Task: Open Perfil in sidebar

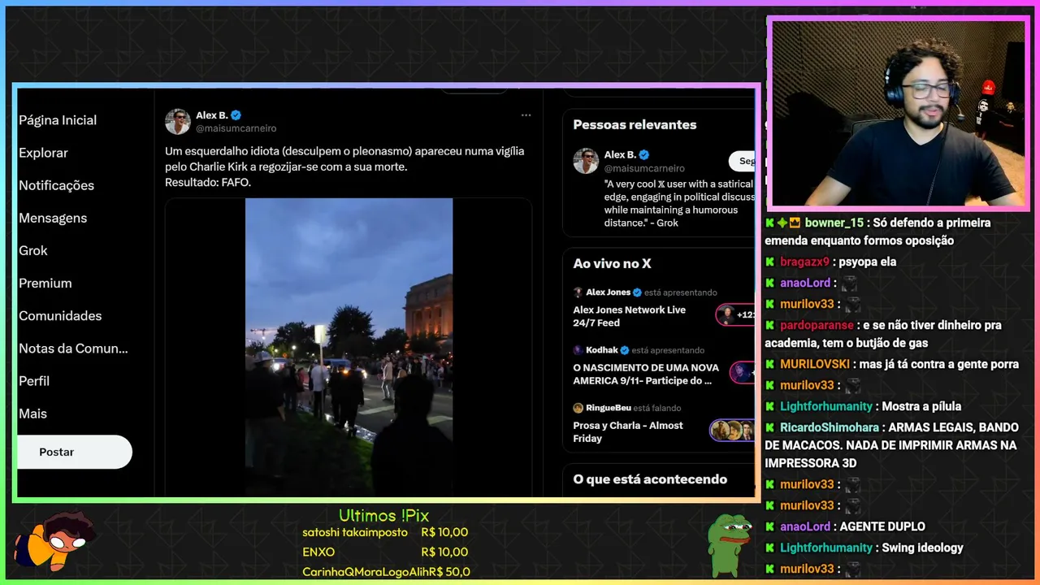Action: (34, 380)
